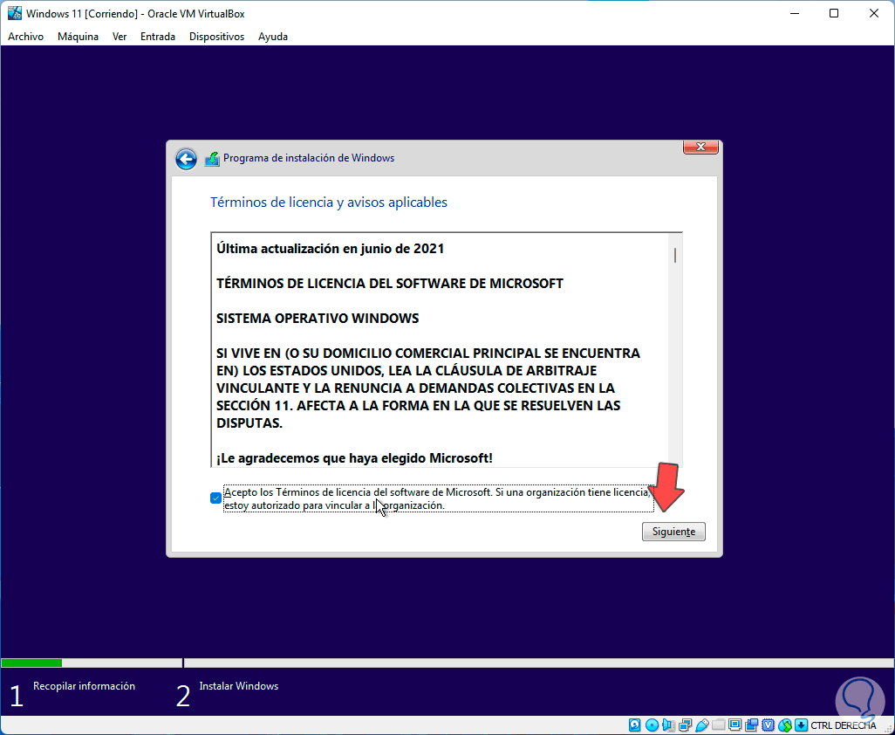This screenshot has height=735, width=895.
Task: Click the license acceptance label text
Action: pyautogui.click(x=439, y=498)
